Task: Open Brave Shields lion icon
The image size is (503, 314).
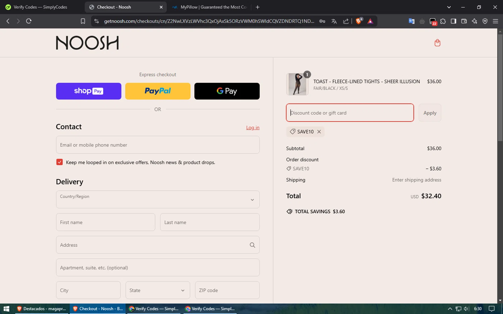Action: coord(359,21)
